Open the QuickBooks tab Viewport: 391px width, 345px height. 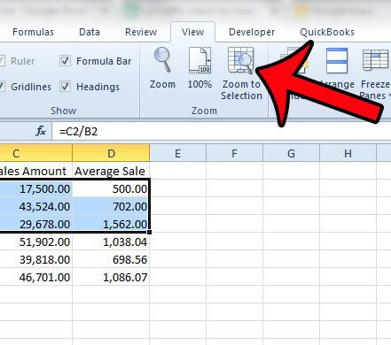pos(327,32)
